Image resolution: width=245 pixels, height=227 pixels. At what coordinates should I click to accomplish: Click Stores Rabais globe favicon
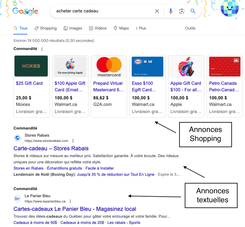17,138
